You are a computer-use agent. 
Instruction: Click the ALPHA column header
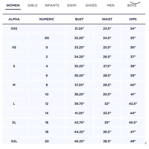[x=14, y=19]
